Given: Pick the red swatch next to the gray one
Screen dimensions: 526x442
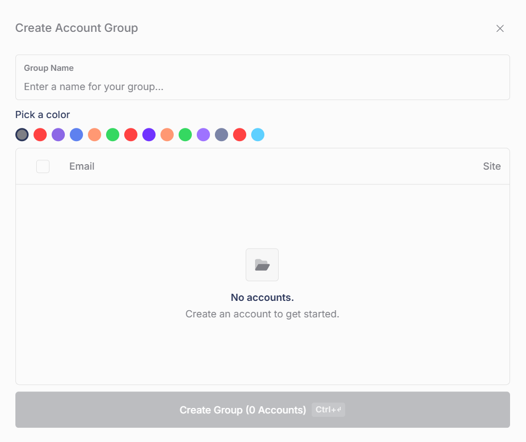Looking at the screenshot, I should pyautogui.click(x=40, y=135).
